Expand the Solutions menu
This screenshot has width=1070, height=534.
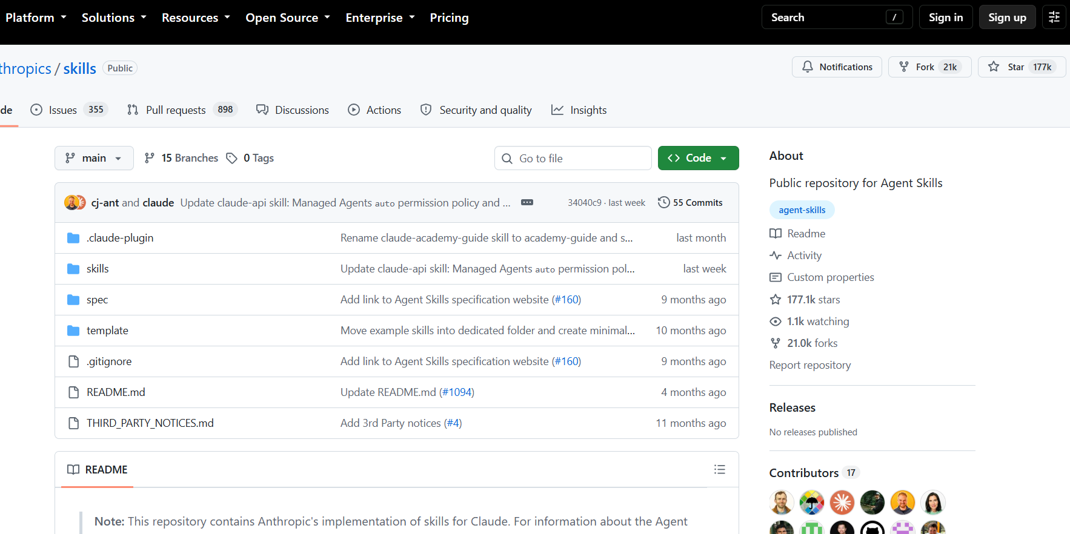click(x=114, y=18)
